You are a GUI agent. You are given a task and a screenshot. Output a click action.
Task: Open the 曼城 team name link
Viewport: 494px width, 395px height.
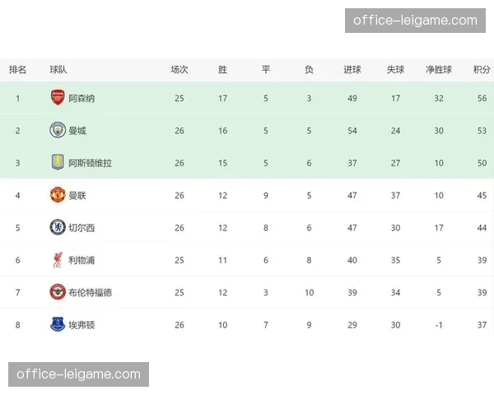pyautogui.click(x=77, y=130)
